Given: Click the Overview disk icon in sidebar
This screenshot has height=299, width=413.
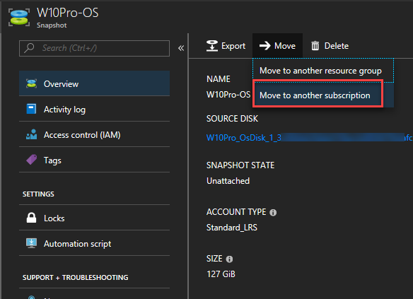Looking at the screenshot, I should 31,83.
